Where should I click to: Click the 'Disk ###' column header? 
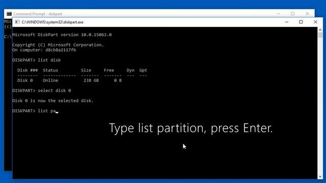pyautogui.click(x=28, y=70)
